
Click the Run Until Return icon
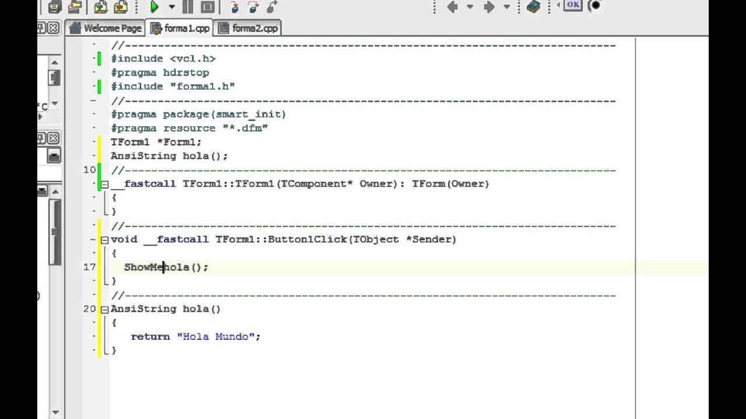[272, 7]
